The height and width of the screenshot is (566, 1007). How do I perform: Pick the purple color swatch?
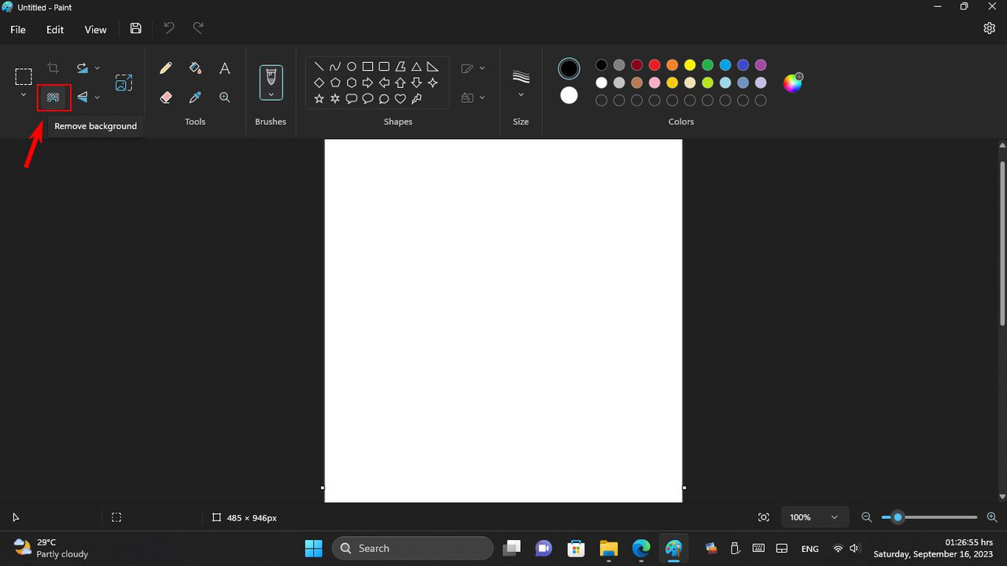tap(761, 65)
